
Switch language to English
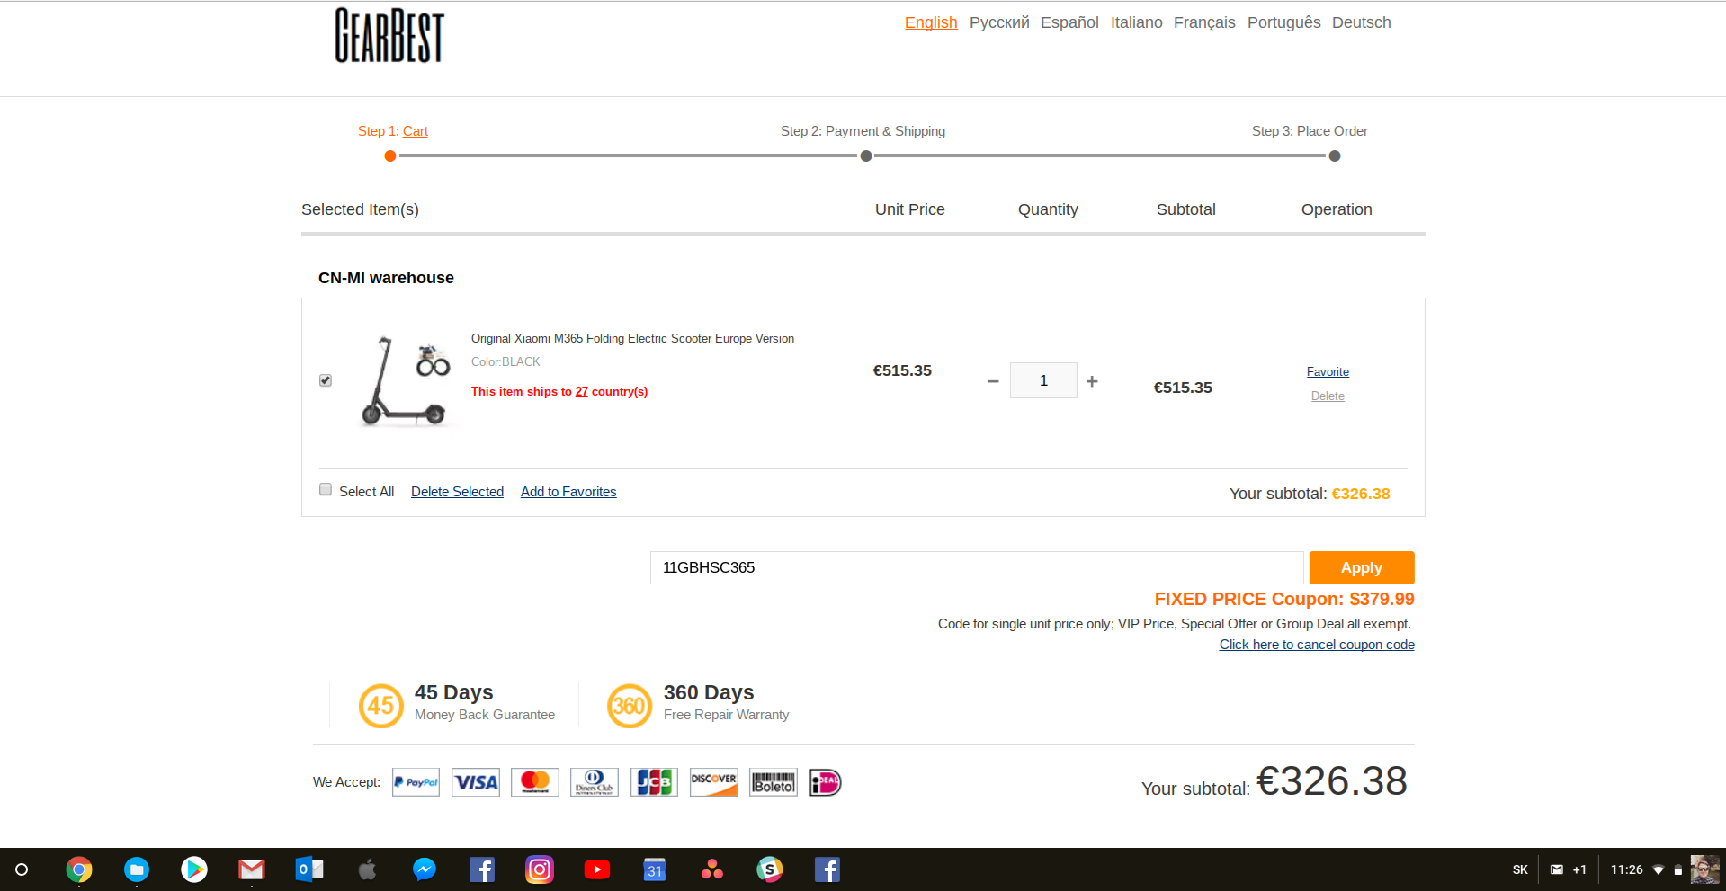(x=931, y=22)
